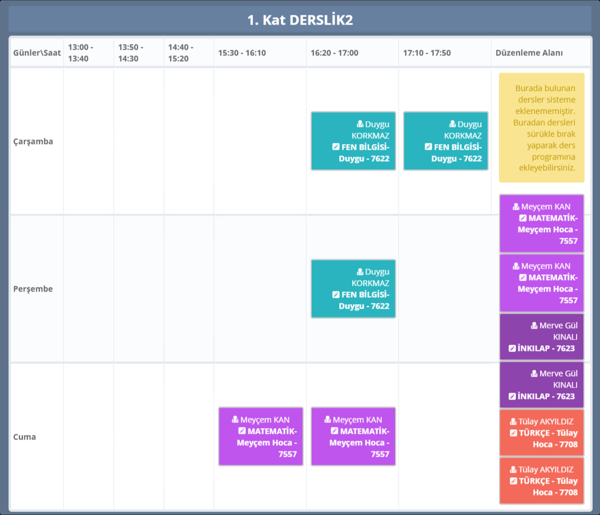Image resolution: width=600 pixels, height=515 pixels.
Task: Click the Düzenleme Alanı column header
Action: (529, 53)
